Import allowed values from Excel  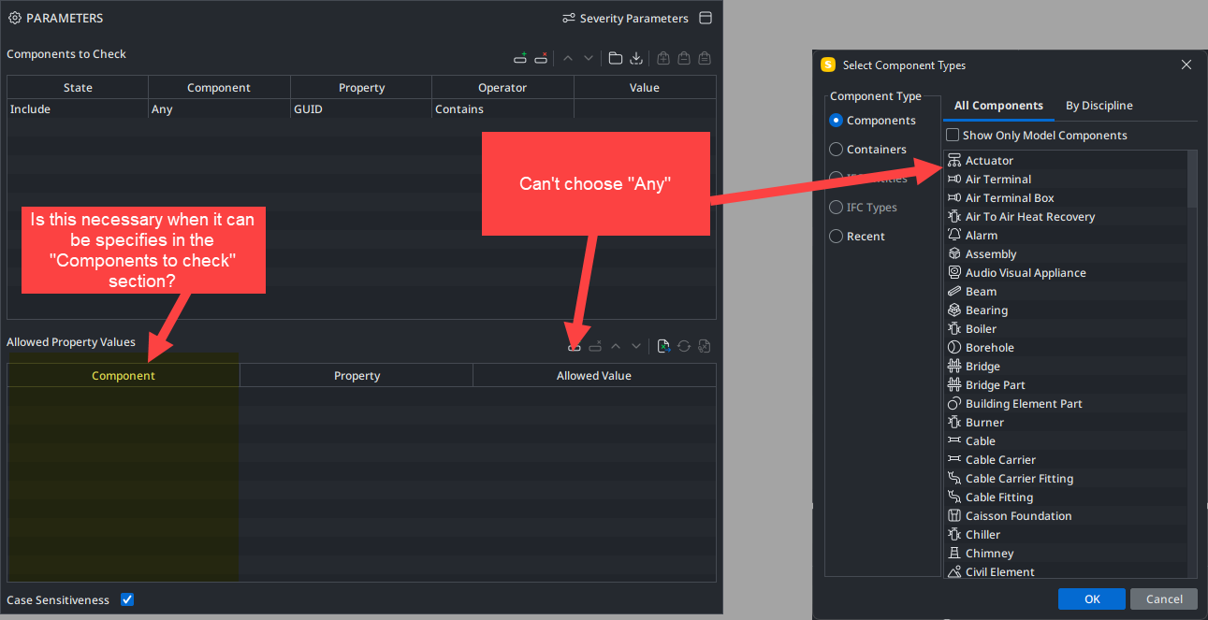click(663, 346)
